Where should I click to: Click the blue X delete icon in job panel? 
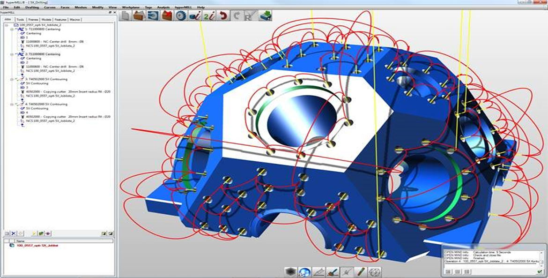(14, 233)
